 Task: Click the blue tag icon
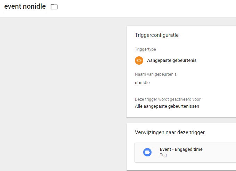[147, 152]
